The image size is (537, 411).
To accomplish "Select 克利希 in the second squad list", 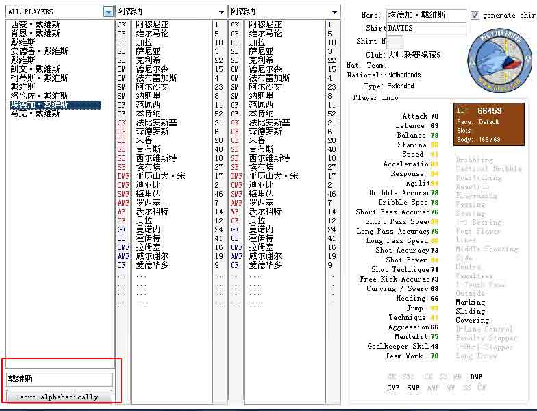I will [262, 60].
